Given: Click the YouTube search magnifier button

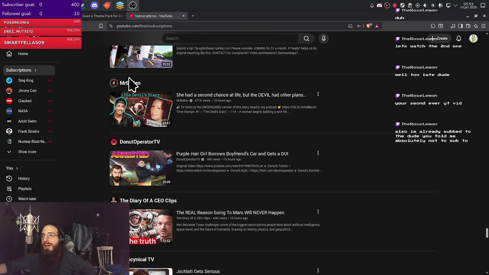Looking at the screenshot, I should click(306, 38).
